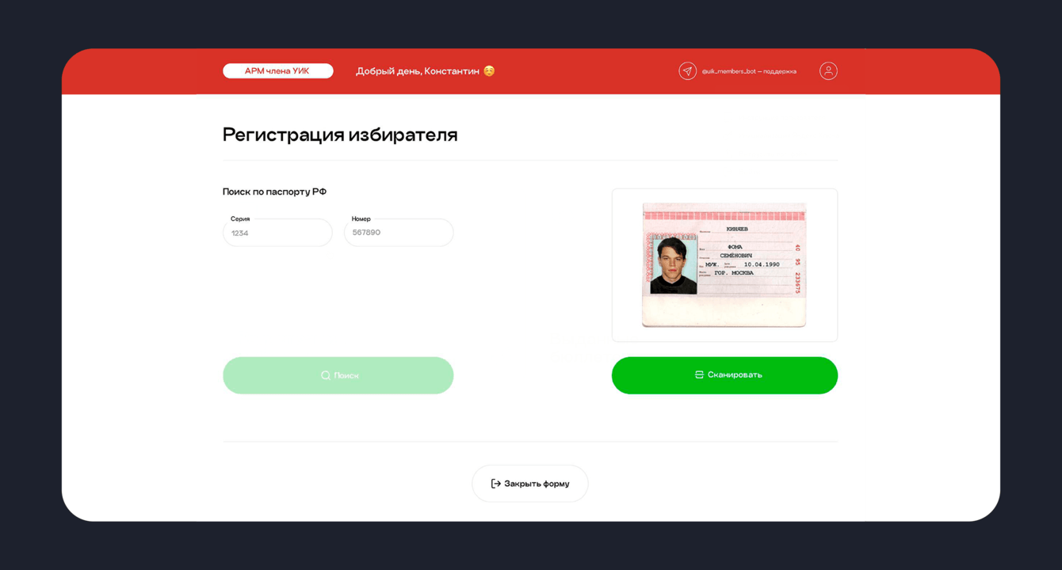1062x570 pixels.
Task: Open the scanned passport image preview
Action: point(724,265)
